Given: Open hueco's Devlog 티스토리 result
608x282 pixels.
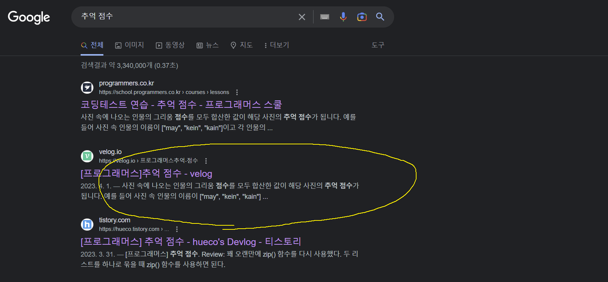Looking at the screenshot, I should pos(191,242).
